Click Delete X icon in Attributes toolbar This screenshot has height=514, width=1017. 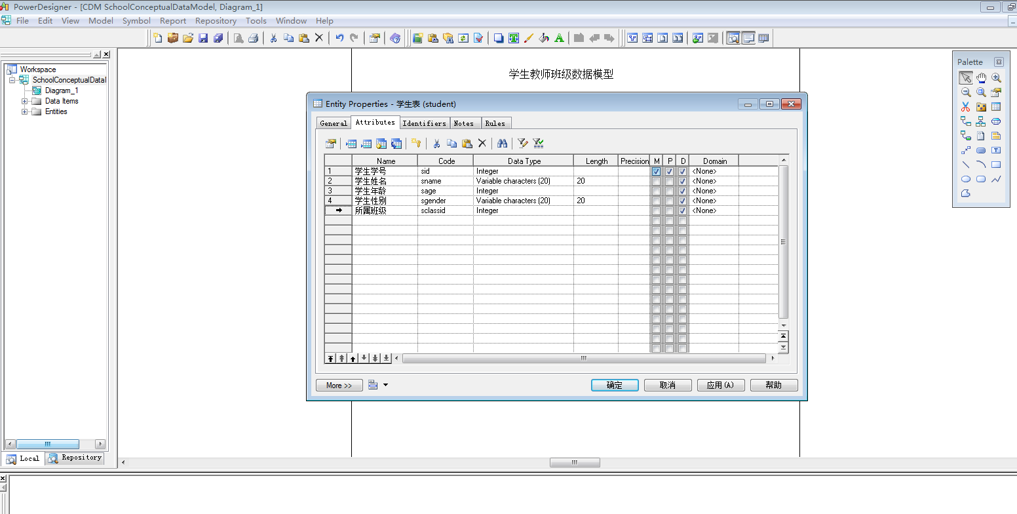[x=482, y=143]
